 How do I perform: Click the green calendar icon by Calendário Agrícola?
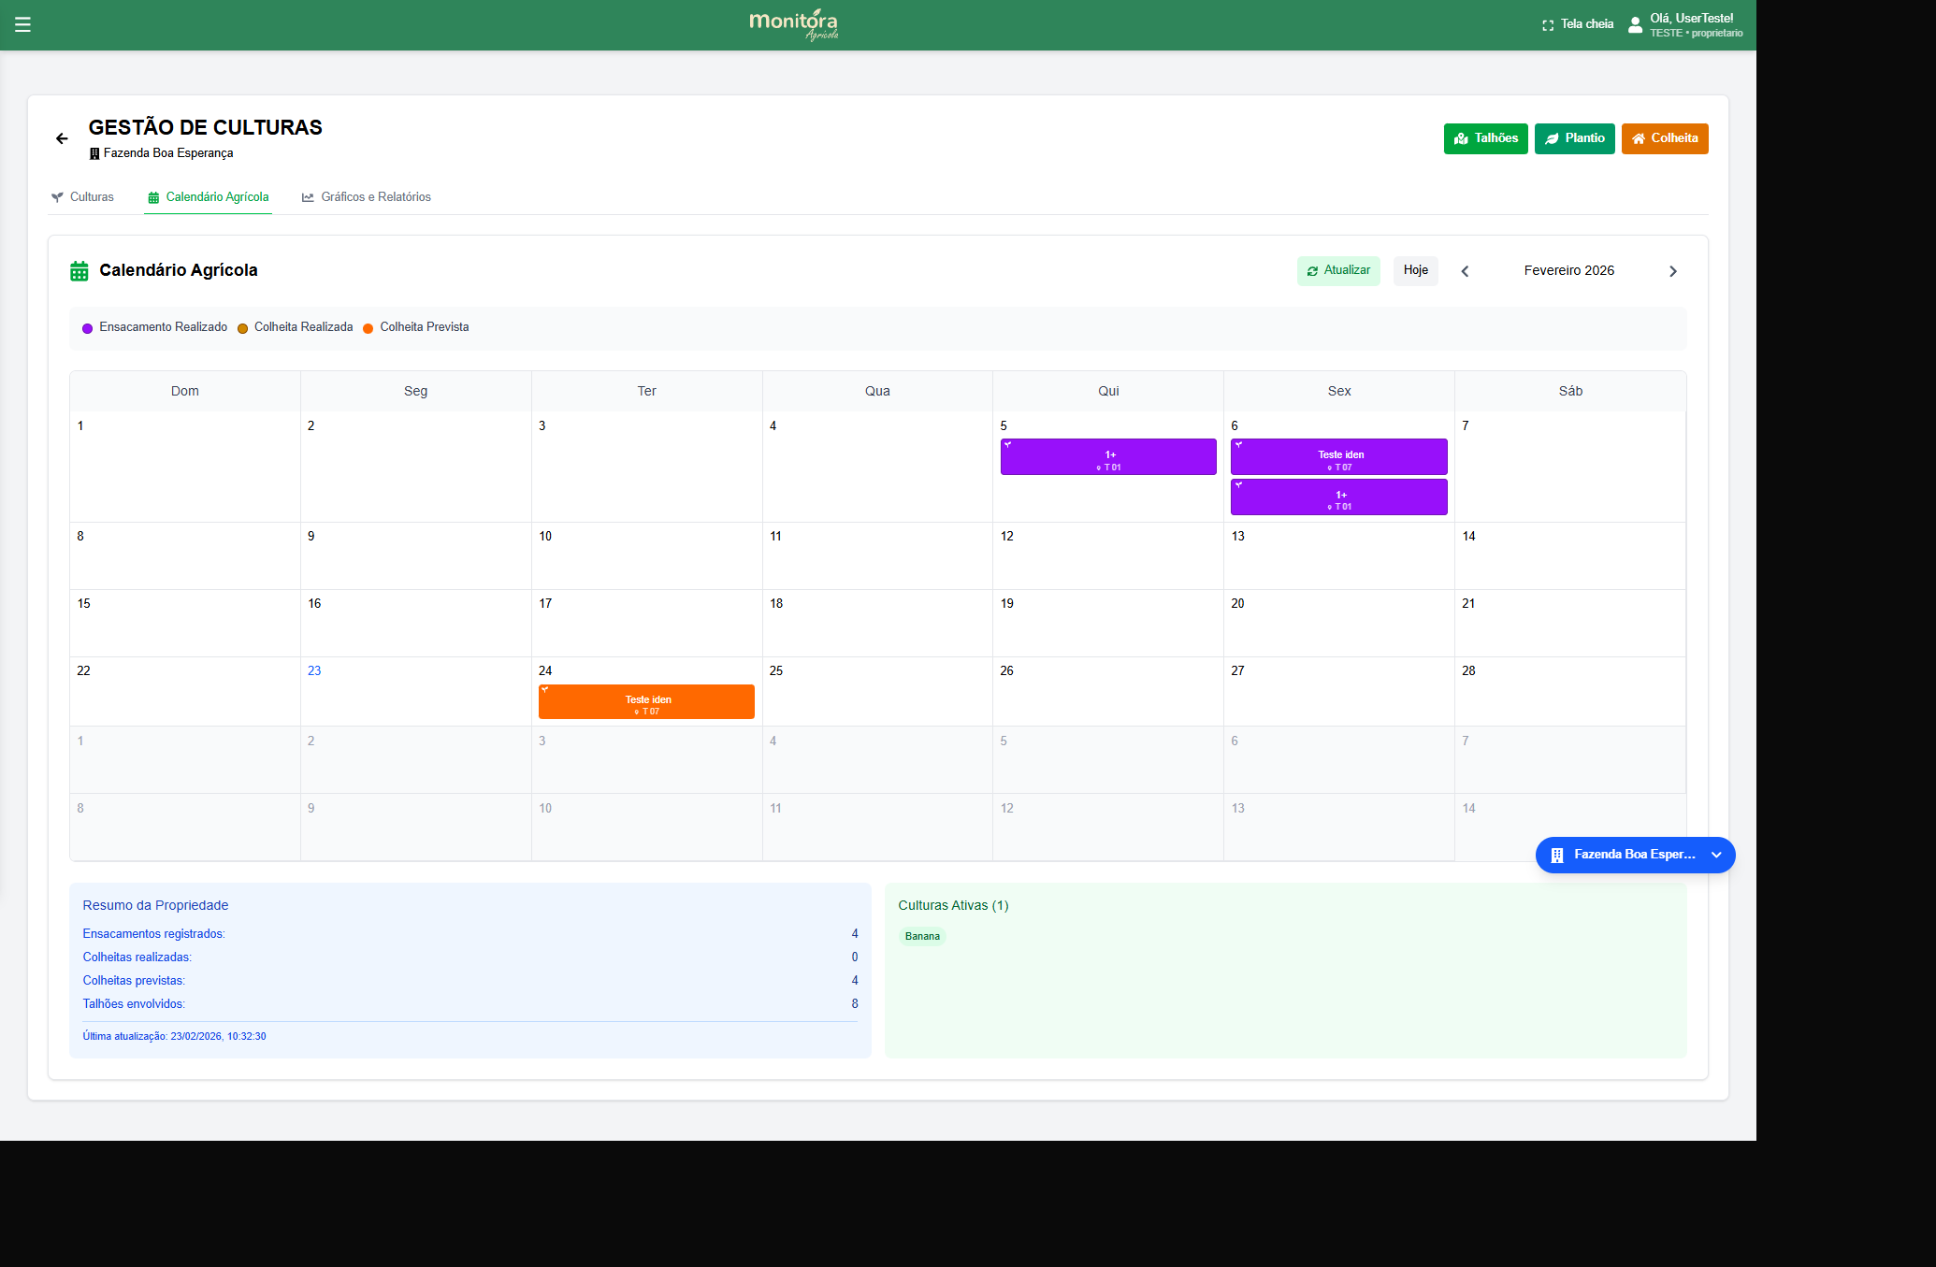coord(79,271)
